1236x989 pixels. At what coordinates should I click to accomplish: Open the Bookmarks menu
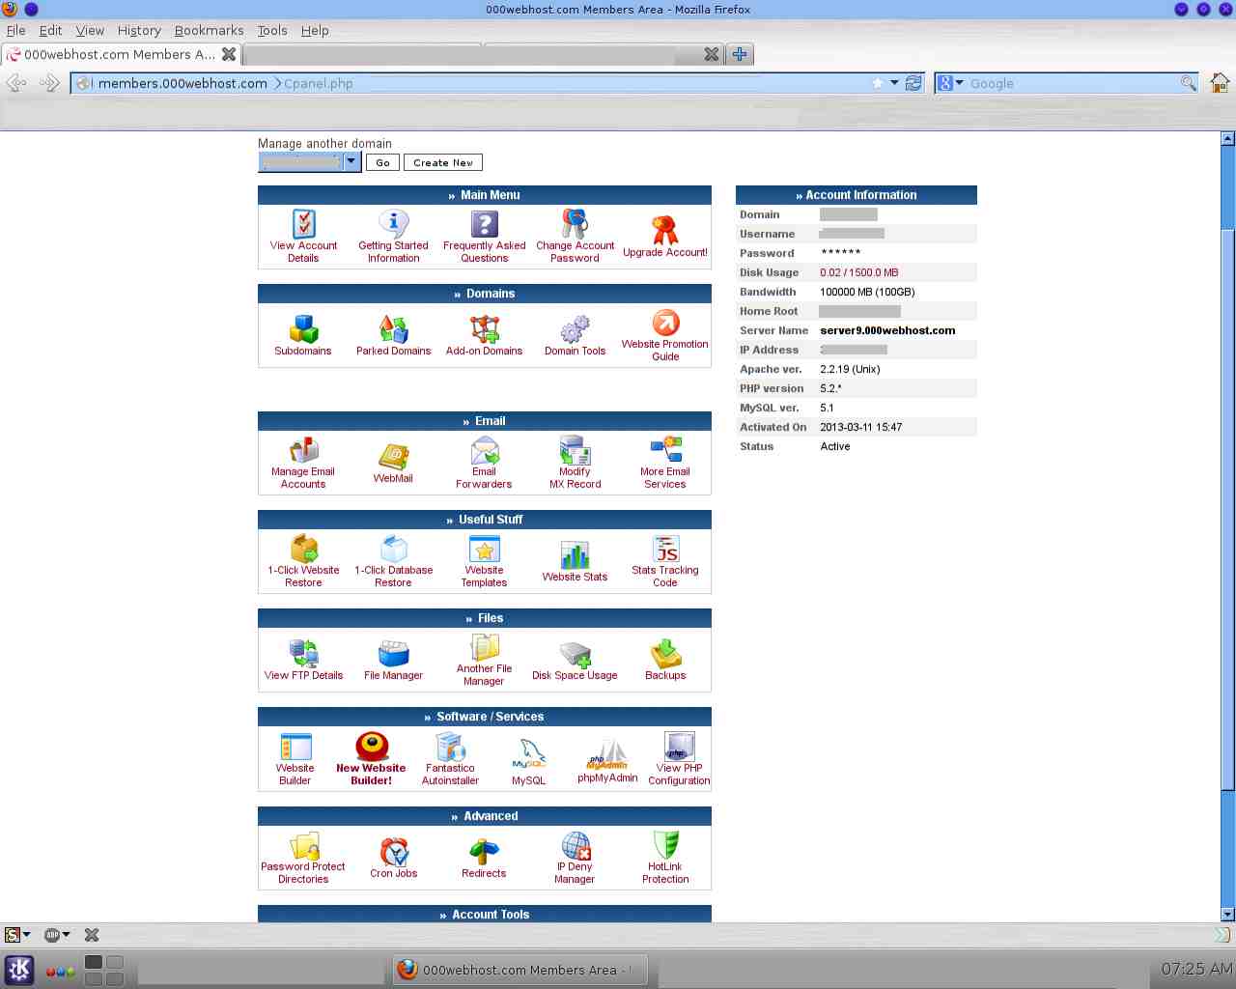point(209,30)
